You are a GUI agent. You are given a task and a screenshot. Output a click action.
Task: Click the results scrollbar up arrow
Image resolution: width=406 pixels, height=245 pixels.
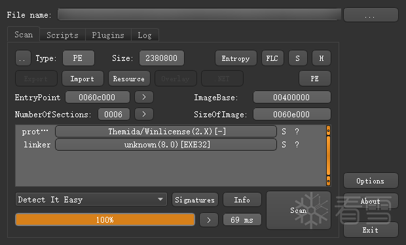(328, 130)
